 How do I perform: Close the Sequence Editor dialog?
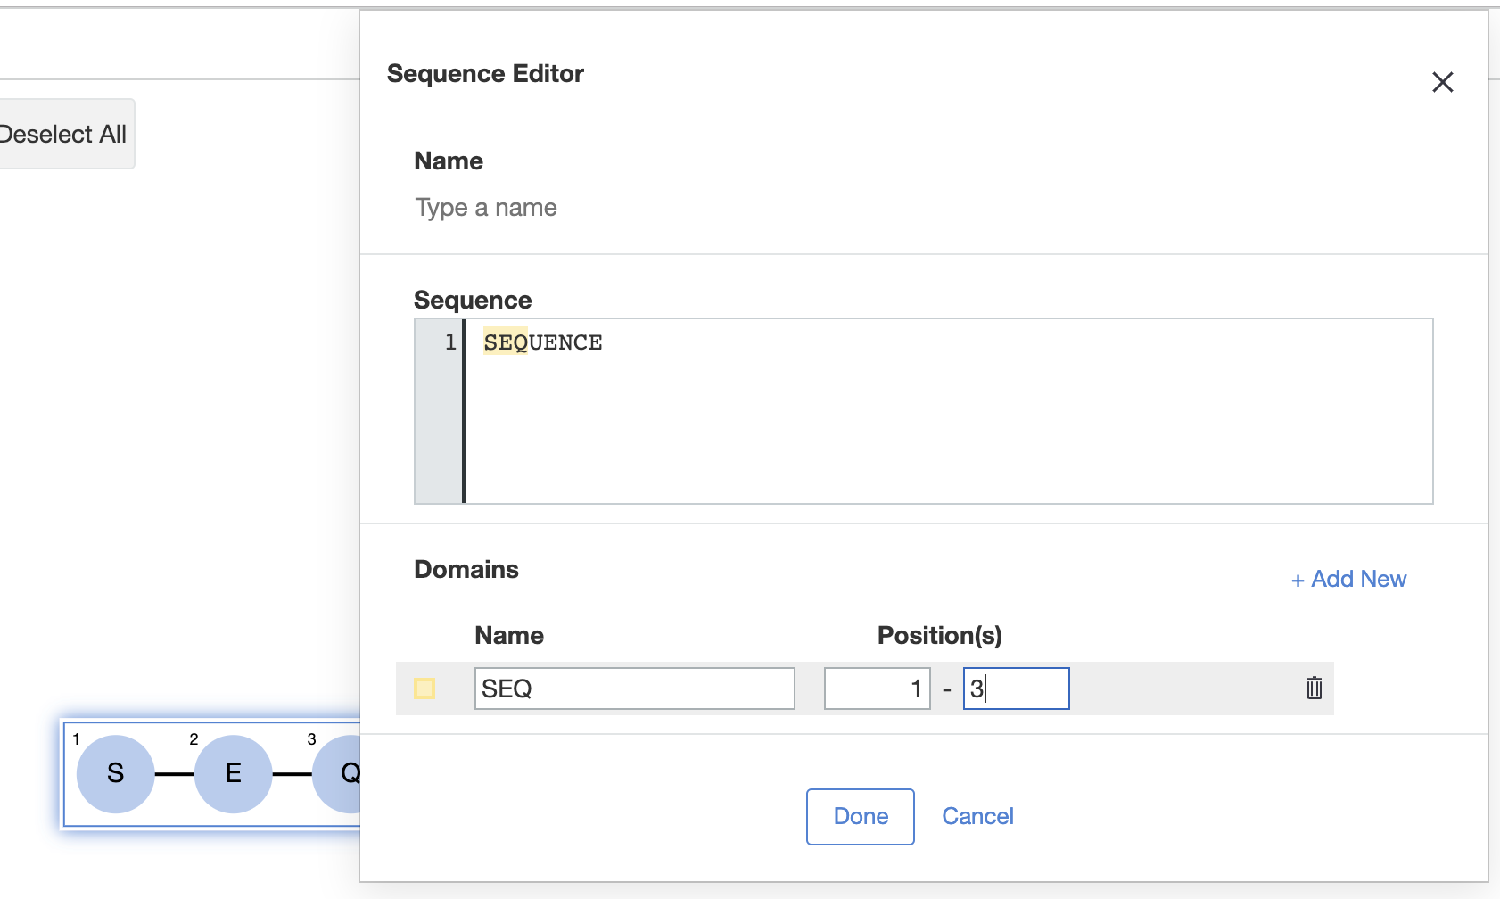(x=1442, y=82)
